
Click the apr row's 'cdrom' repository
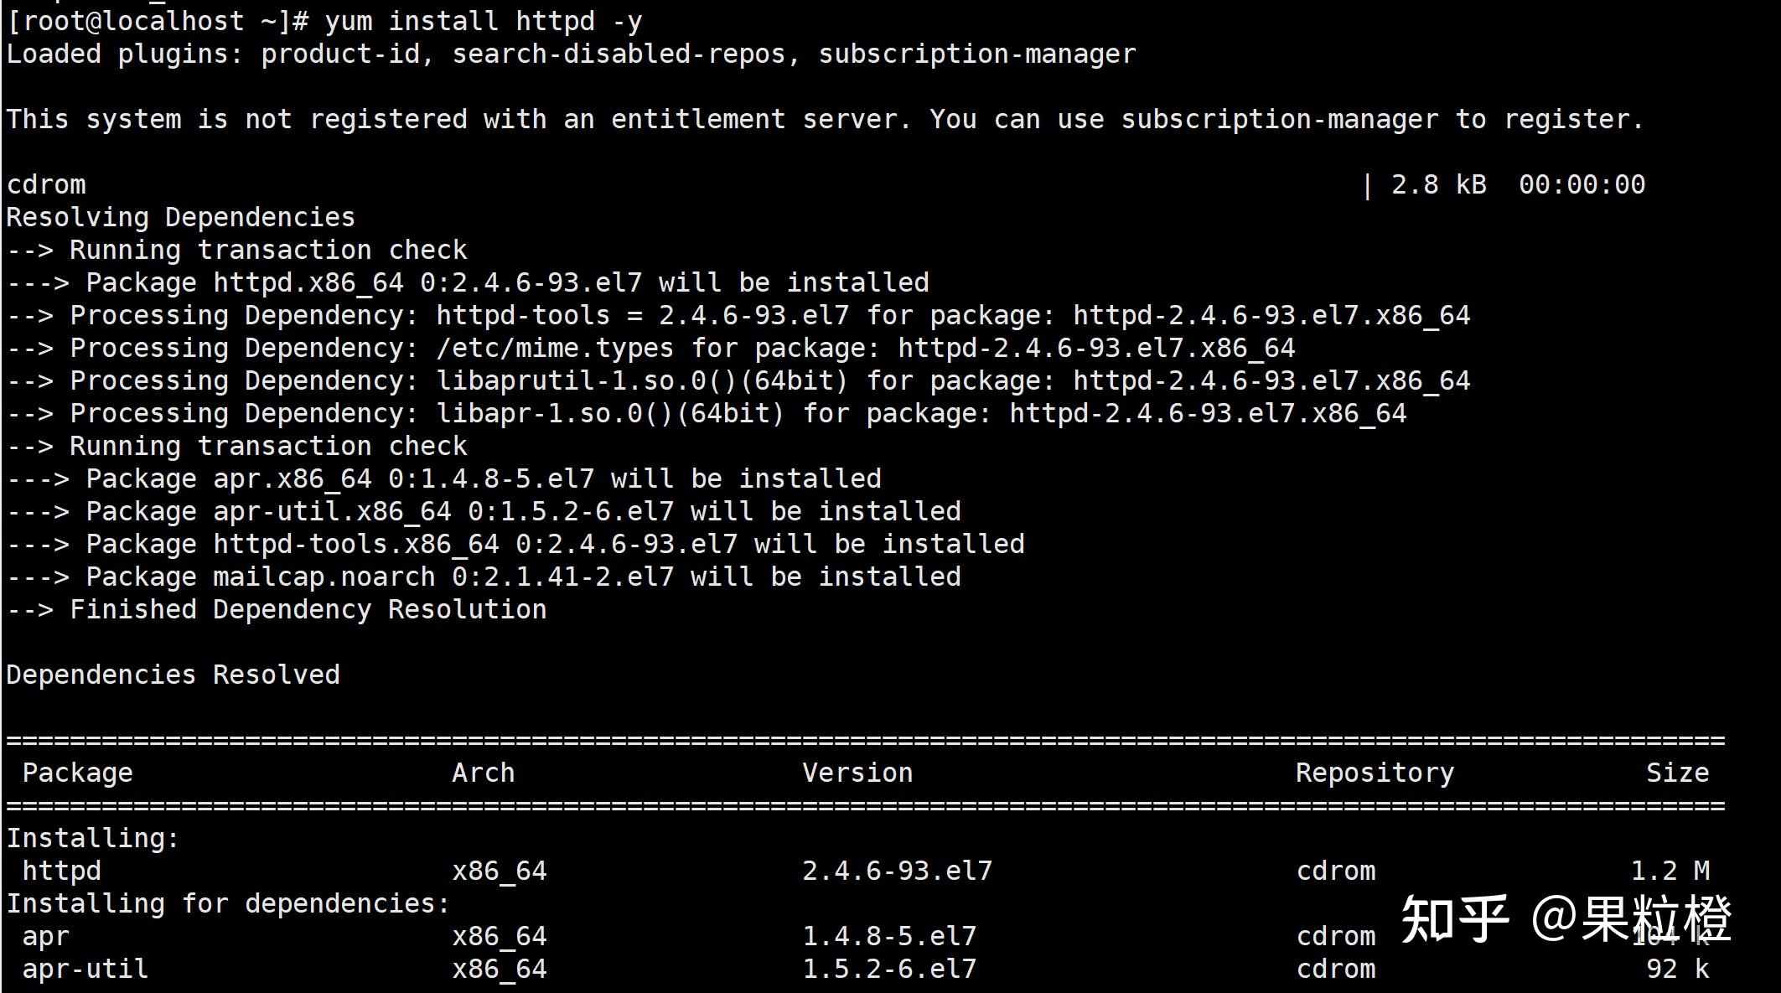point(1336,937)
